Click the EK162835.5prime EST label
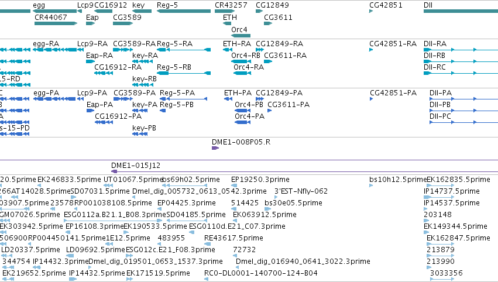The image size is (498, 282). coord(458,180)
